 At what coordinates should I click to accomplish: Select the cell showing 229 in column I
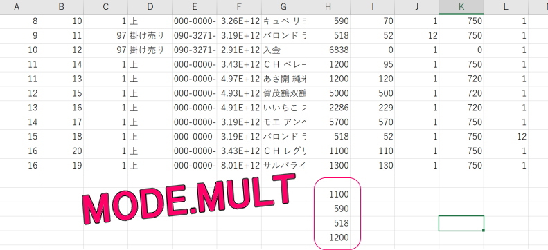click(x=372, y=108)
